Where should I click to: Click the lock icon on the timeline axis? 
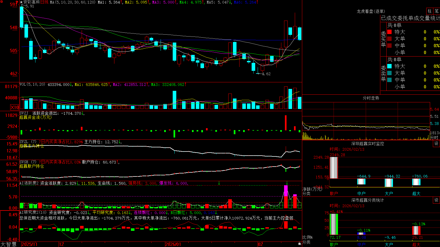[299, 243]
